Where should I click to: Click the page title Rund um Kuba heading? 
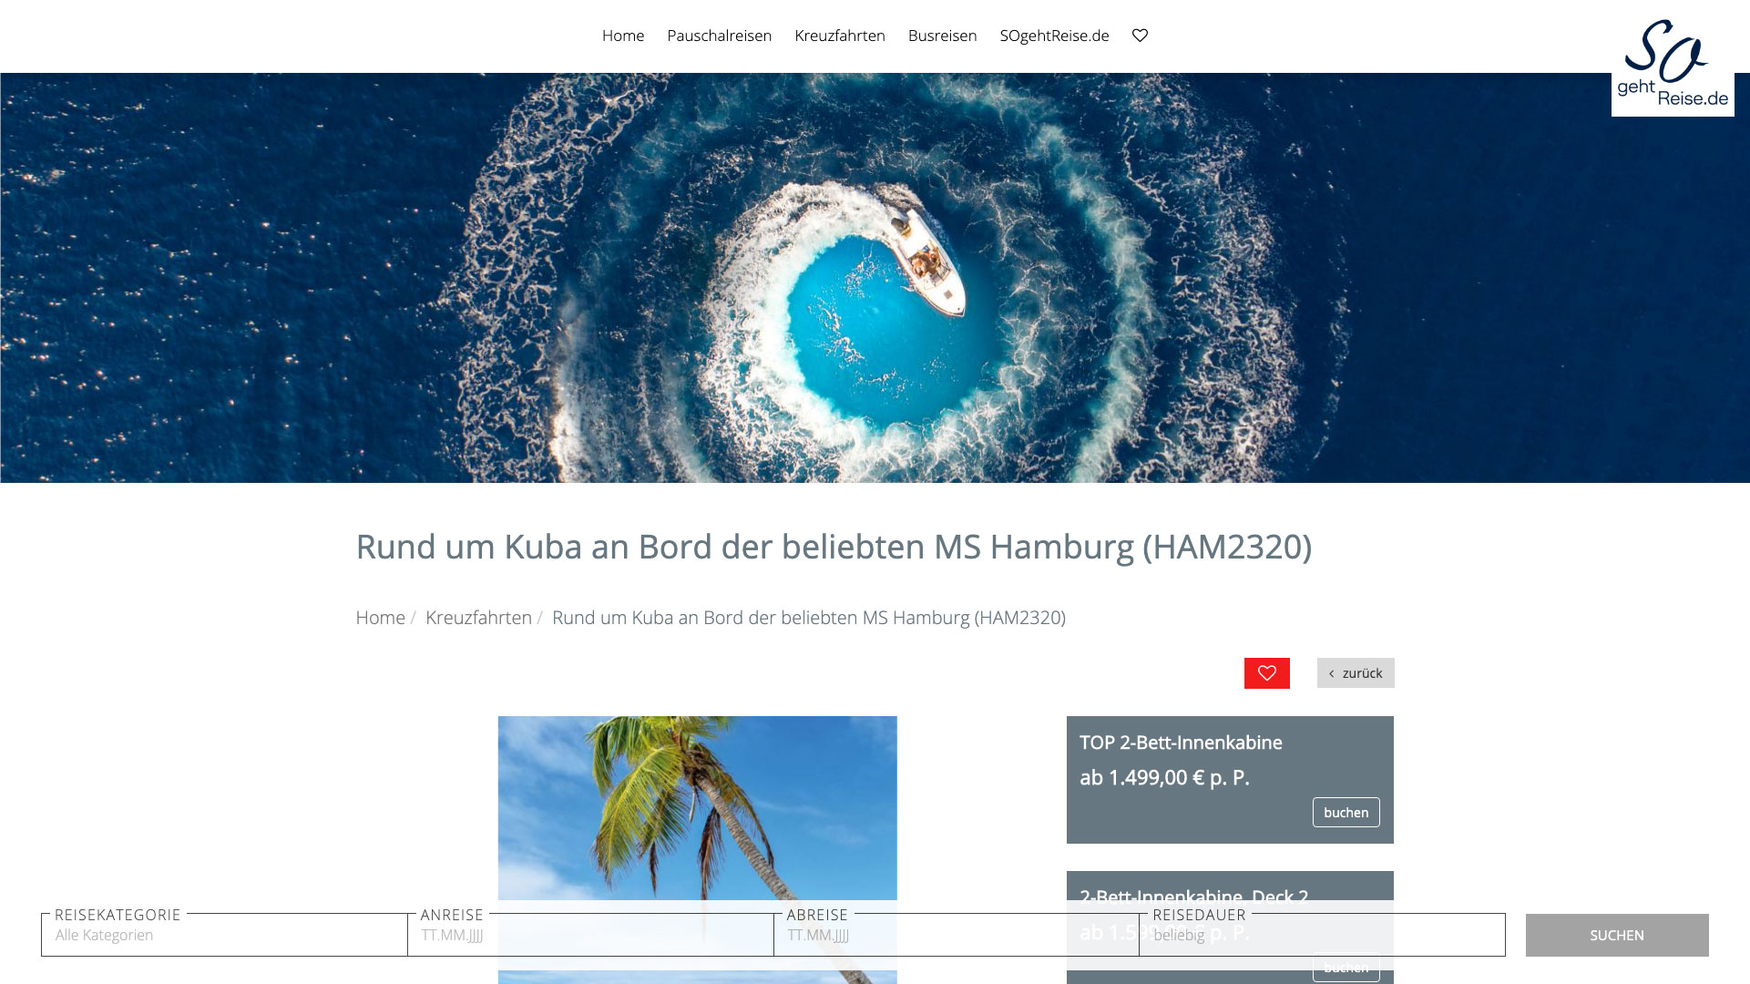[x=834, y=547]
